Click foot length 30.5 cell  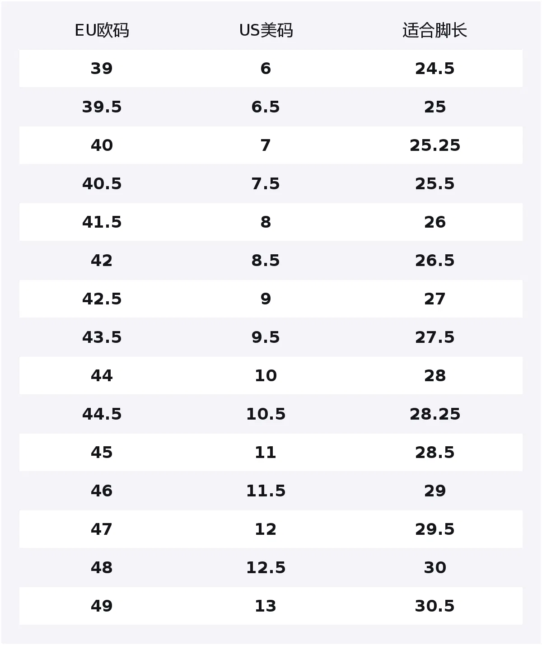click(x=435, y=606)
